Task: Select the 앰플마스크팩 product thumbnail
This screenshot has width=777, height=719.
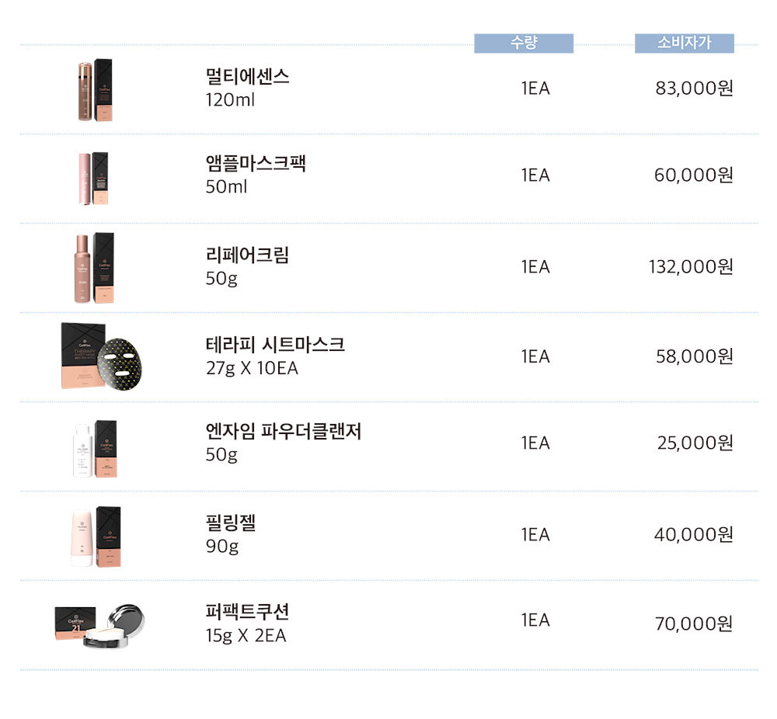Action: click(x=93, y=179)
